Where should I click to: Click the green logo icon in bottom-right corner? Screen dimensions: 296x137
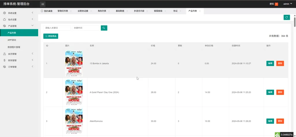(277, 135)
